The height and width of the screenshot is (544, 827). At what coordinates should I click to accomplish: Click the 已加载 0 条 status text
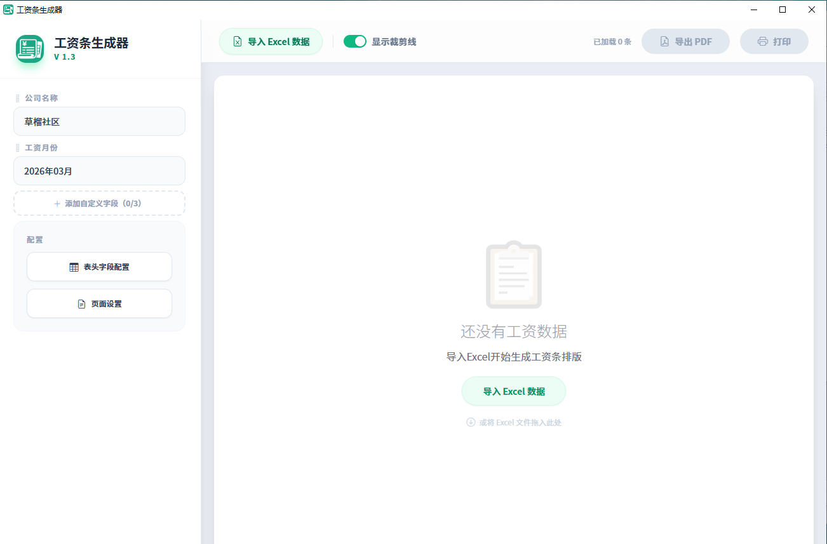(x=612, y=42)
